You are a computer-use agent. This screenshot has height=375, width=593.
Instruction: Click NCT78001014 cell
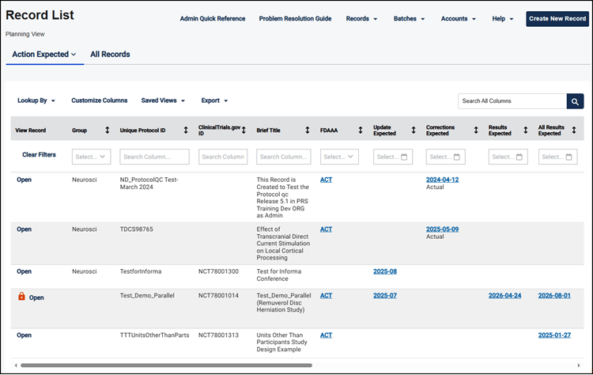click(218, 296)
